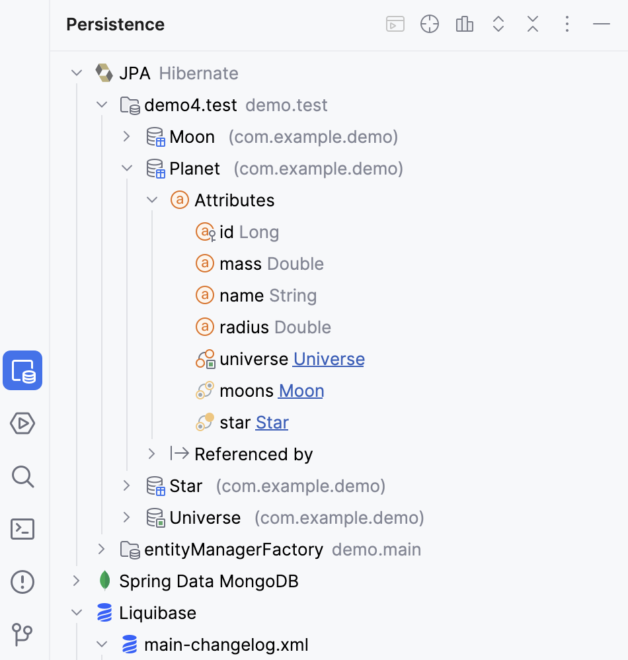Expand the Spring Data MongoDB node
This screenshot has width=628, height=660.
pos(76,581)
